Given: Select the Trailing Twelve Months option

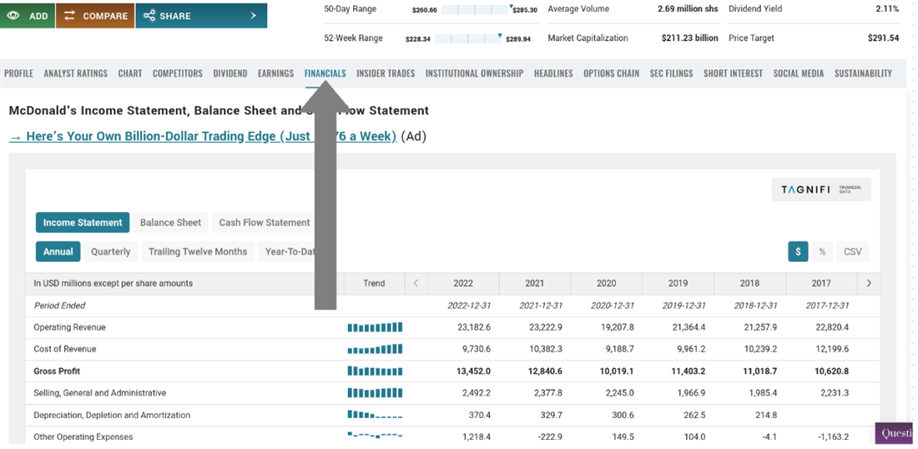Looking at the screenshot, I should click(x=198, y=251).
